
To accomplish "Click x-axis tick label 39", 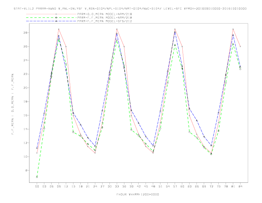I will tap(131, 186).
